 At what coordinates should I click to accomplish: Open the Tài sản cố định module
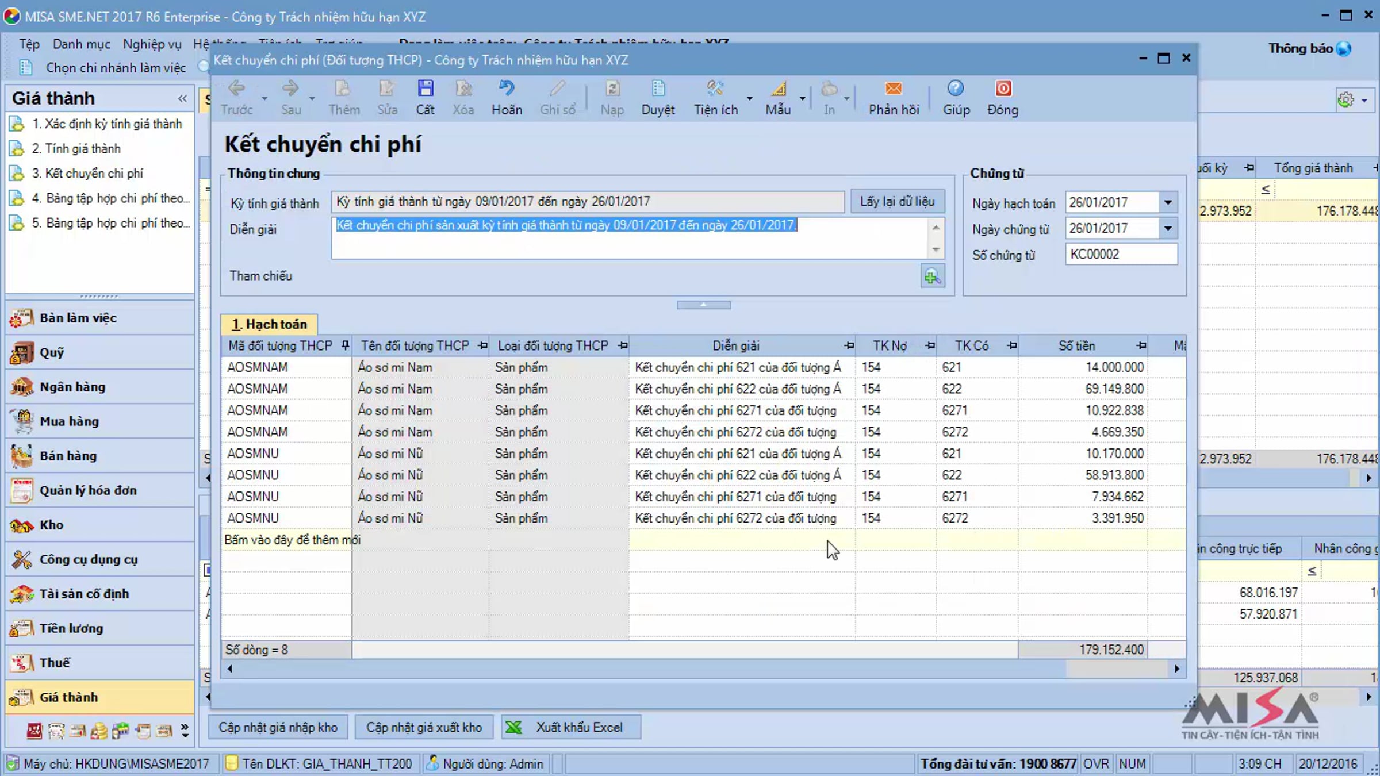pyautogui.click(x=100, y=594)
